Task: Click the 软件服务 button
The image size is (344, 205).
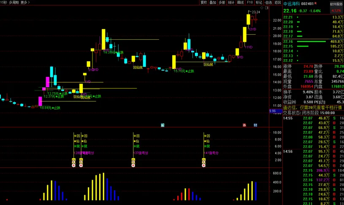Action: [x=336, y=4]
